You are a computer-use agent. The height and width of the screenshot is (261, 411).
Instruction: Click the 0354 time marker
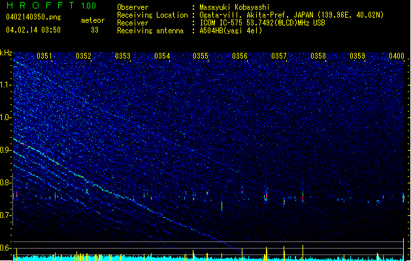click(x=162, y=56)
